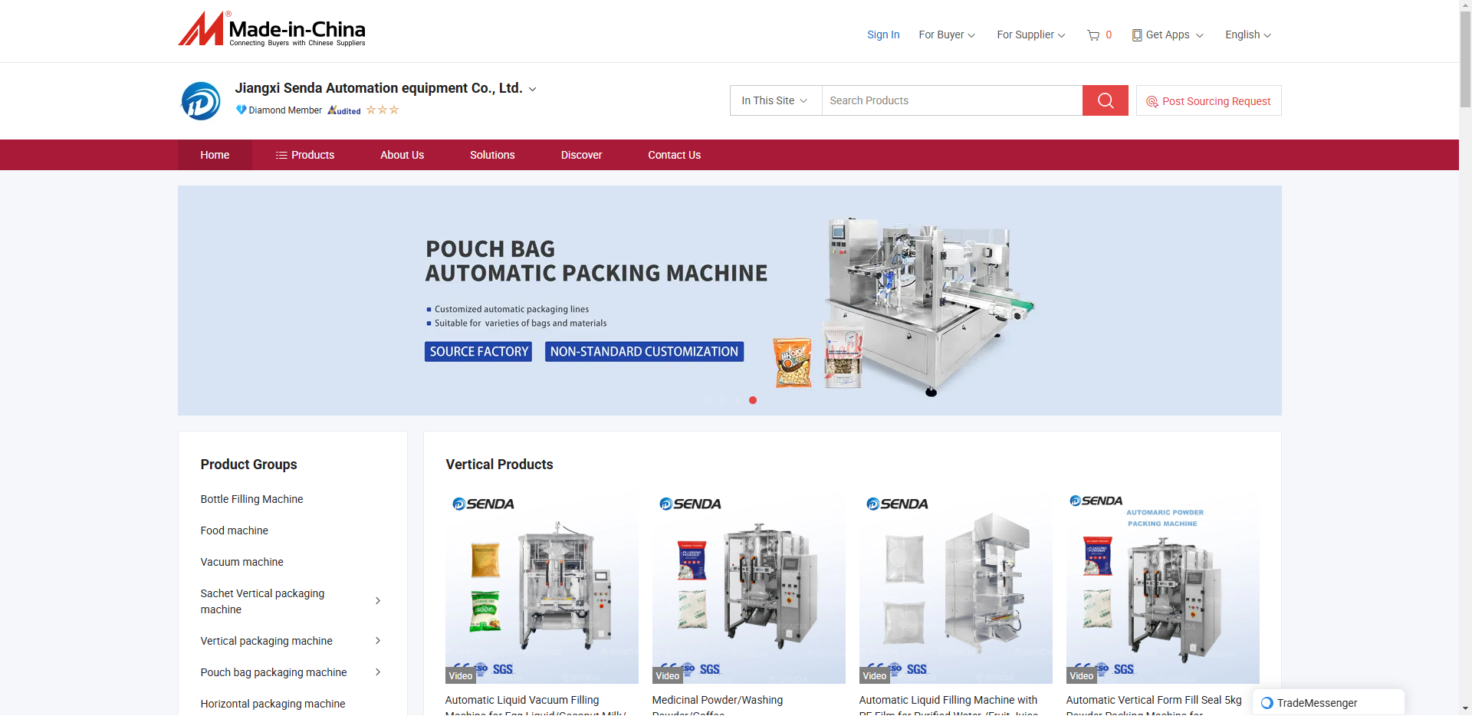The height and width of the screenshot is (716, 1472).
Task: Click Video badge on Medicinal Powder product
Action: point(668,675)
